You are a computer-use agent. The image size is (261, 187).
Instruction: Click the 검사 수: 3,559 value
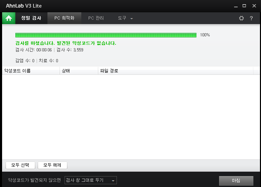[70, 50]
